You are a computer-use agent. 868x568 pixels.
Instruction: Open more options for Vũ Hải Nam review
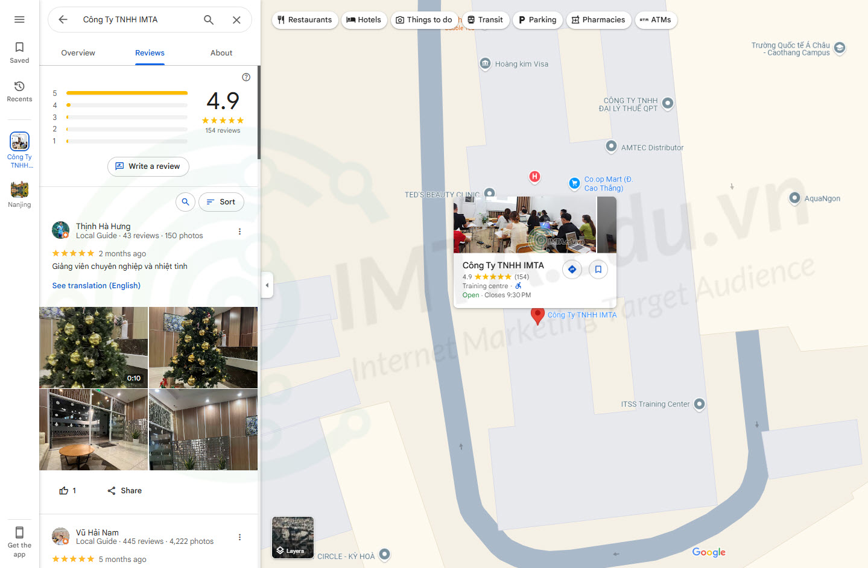239,537
